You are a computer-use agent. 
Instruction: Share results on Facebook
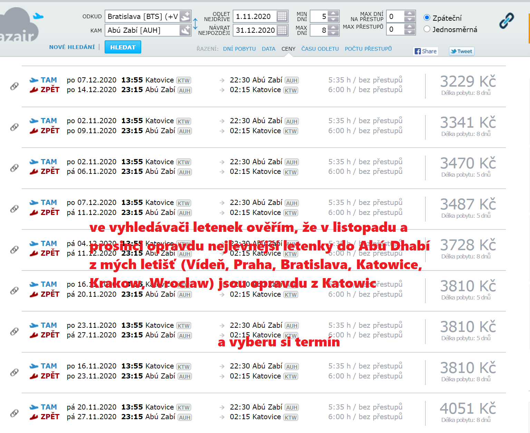pyautogui.click(x=425, y=51)
